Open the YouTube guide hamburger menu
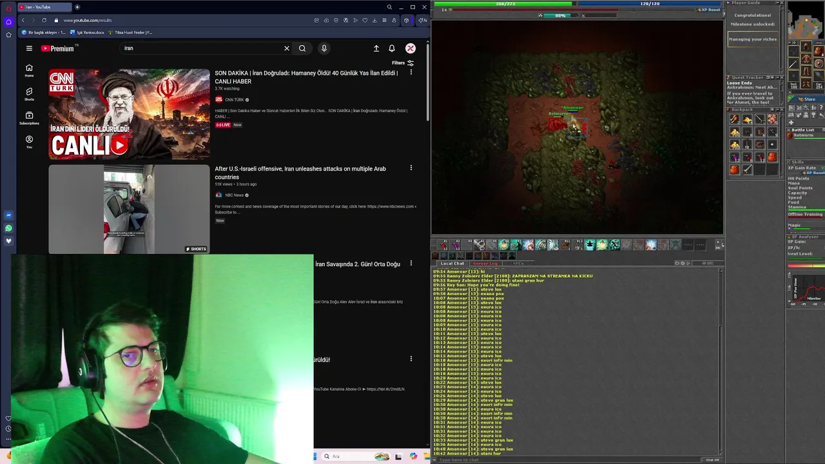The width and height of the screenshot is (825, 464). [x=29, y=48]
